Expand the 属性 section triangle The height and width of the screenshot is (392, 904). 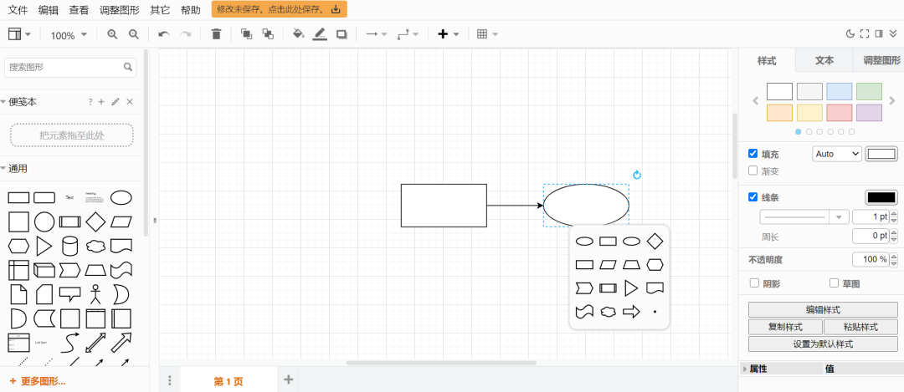click(745, 369)
